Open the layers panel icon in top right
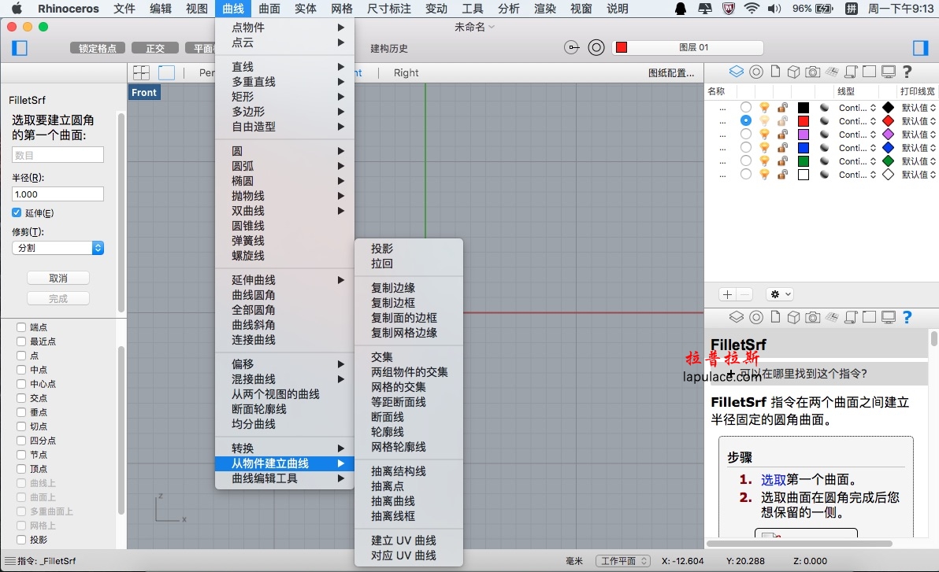The height and width of the screenshot is (572, 939). [736, 72]
